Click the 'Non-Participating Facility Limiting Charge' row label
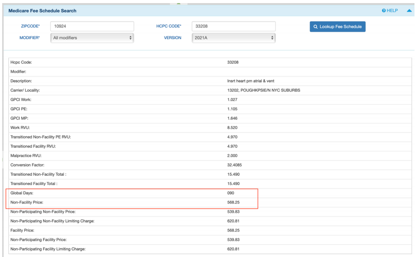This screenshot has height=257, width=418. pos(48,249)
